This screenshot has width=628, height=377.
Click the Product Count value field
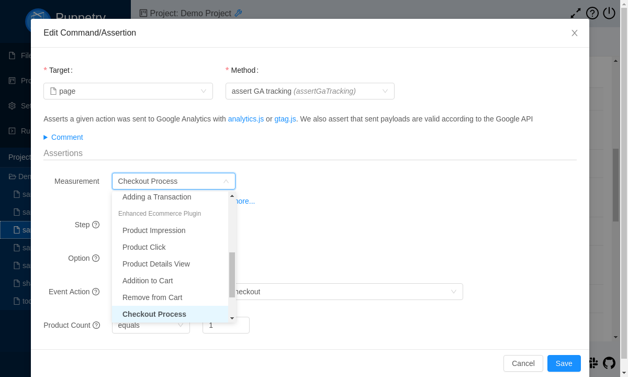[x=226, y=325]
